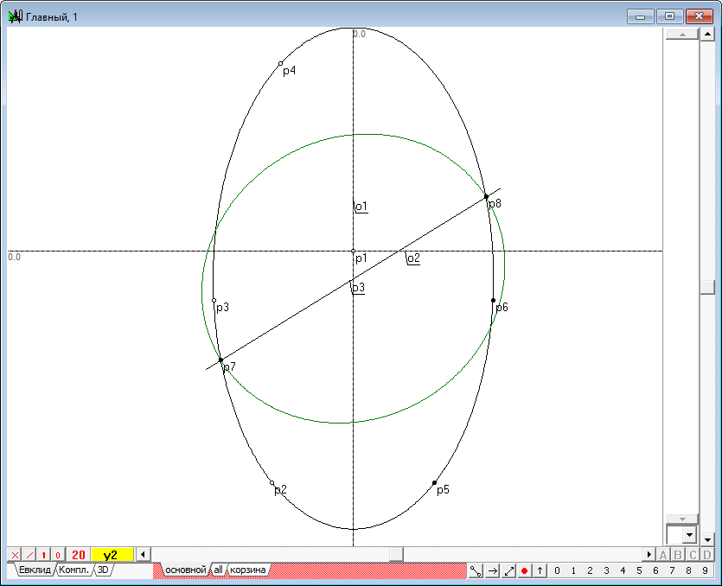
Task: Click the o1 object label
Action: 361,207
